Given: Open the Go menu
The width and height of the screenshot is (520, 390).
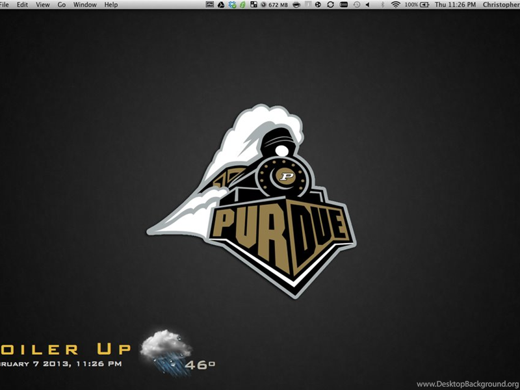Looking at the screenshot, I should tap(62, 5).
